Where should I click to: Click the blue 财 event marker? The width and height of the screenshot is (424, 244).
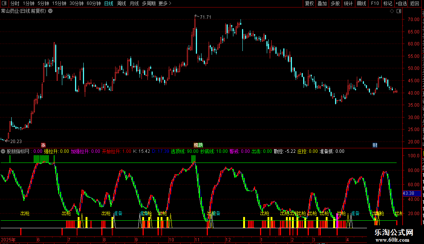(x=375, y=145)
